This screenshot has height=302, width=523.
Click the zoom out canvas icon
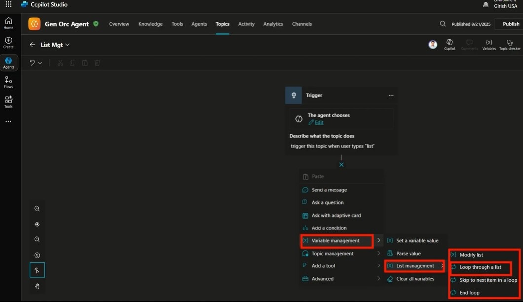(x=37, y=239)
